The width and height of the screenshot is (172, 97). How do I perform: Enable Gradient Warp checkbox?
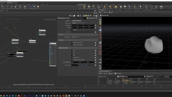click(x=72, y=45)
